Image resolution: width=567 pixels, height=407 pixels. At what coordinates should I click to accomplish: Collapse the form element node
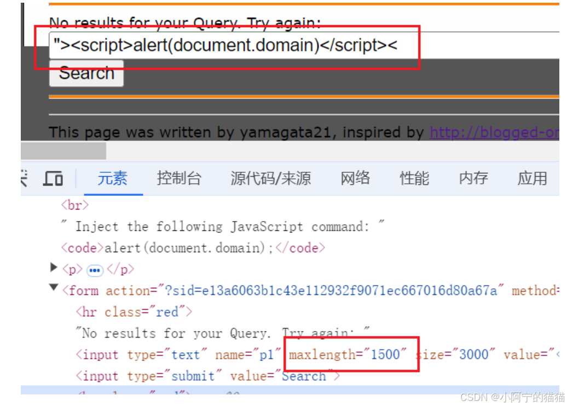[54, 288]
